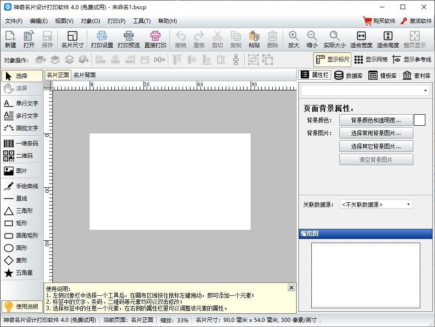
Task: Open 打印设置 print settings
Action: pyautogui.click(x=102, y=39)
